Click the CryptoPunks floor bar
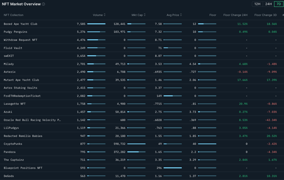Viewport: 284px width, 180px height. pyautogui.click(x=207, y=144)
